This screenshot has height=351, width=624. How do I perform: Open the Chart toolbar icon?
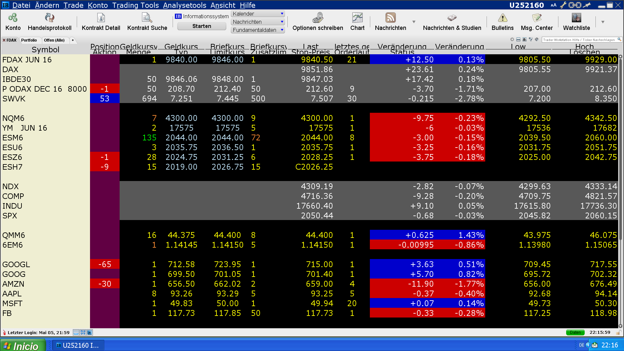(x=357, y=18)
